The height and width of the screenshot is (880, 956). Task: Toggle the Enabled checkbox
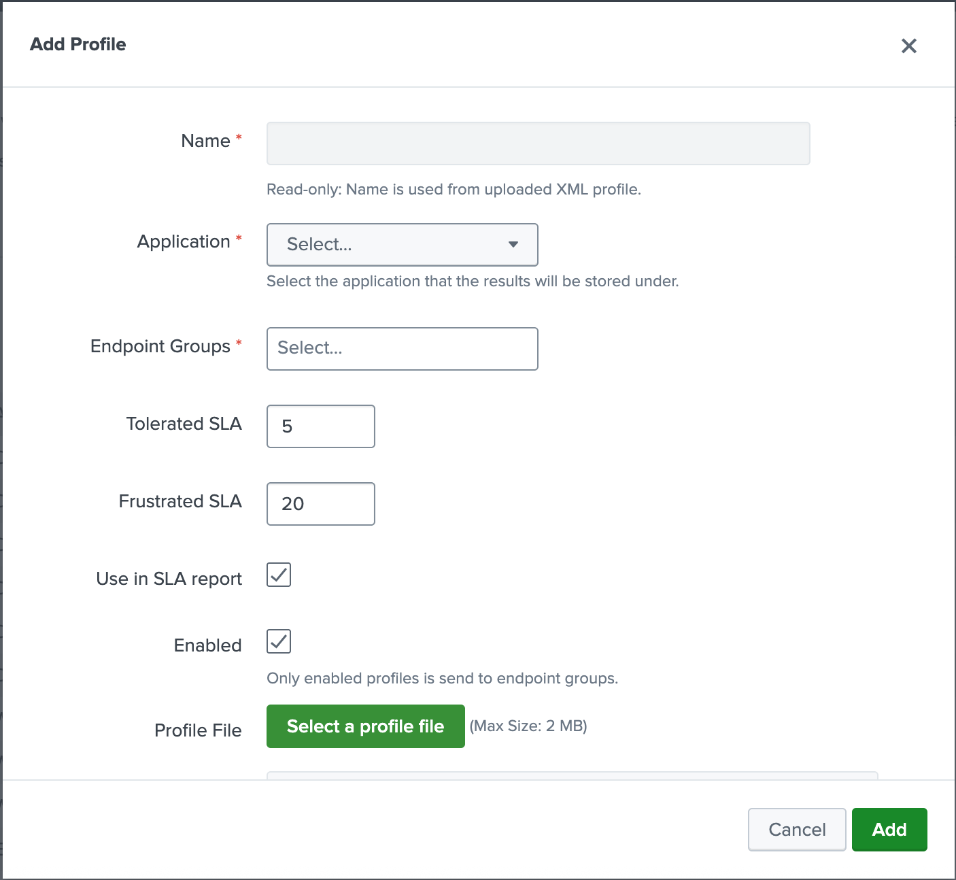279,641
